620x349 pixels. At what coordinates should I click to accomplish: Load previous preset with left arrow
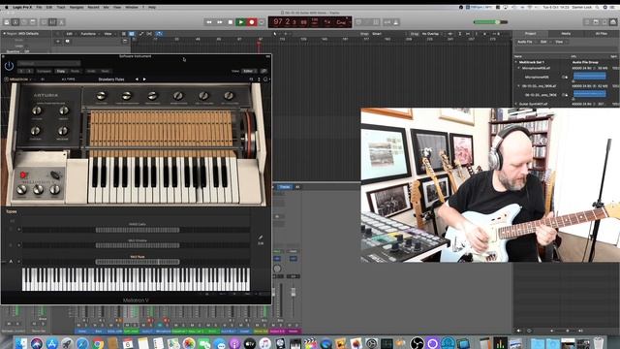[137, 79]
